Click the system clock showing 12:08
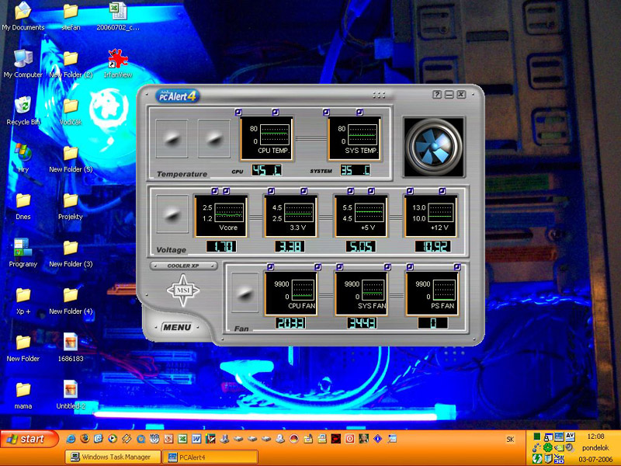 click(595, 436)
